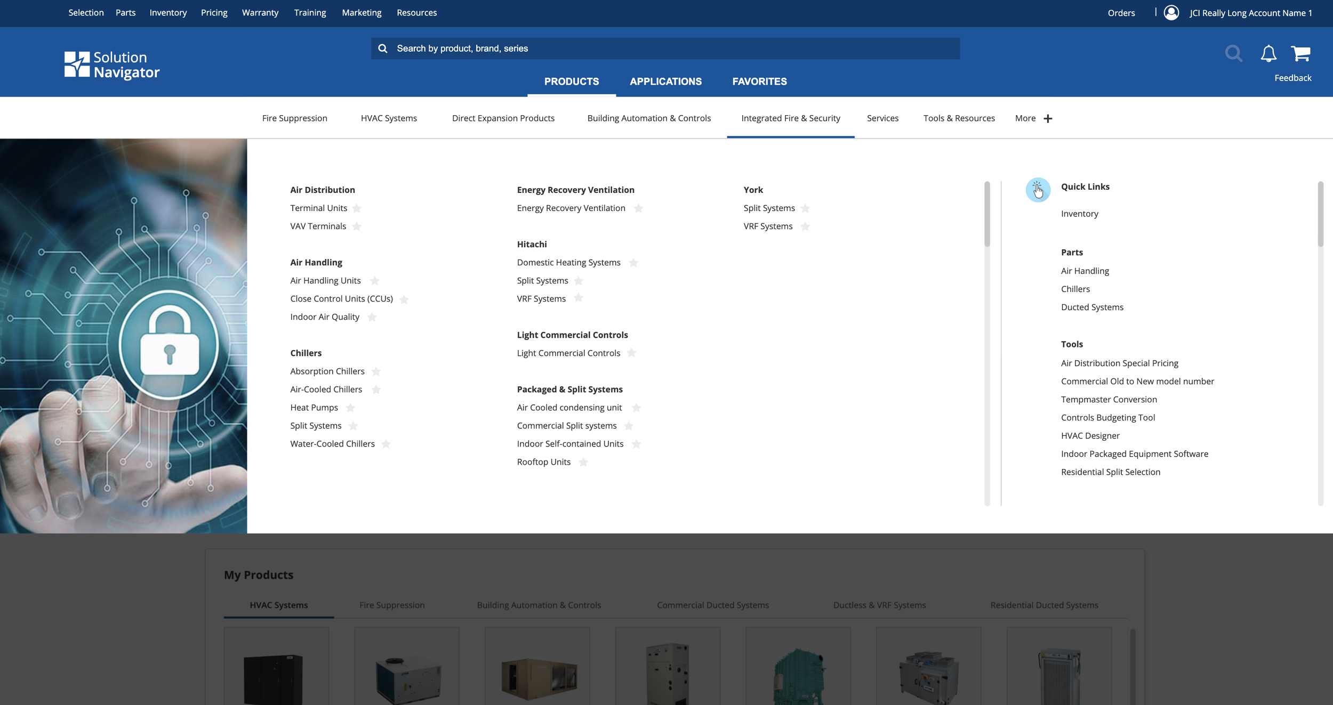1333x705 pixels.
Task: Open Tools & Resources menu
Action: point(959,118)
